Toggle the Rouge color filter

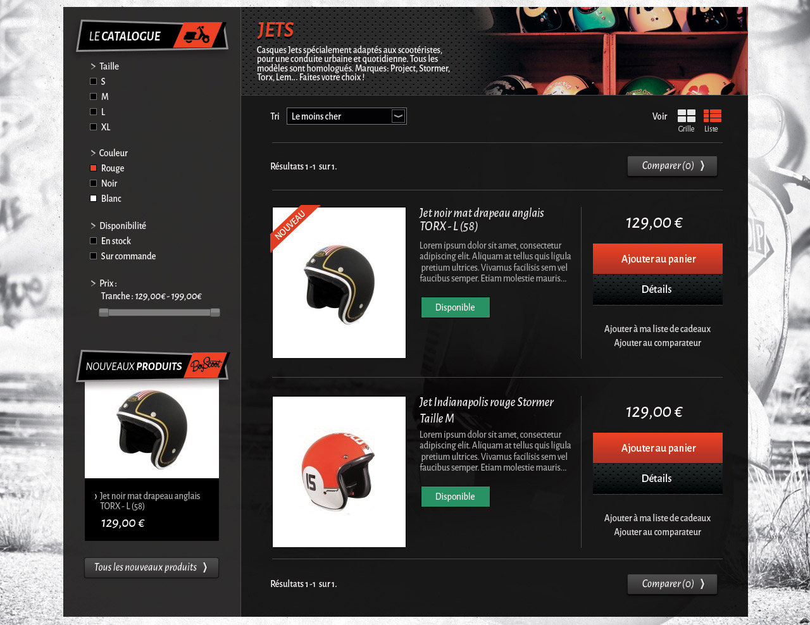click(94, 168)
